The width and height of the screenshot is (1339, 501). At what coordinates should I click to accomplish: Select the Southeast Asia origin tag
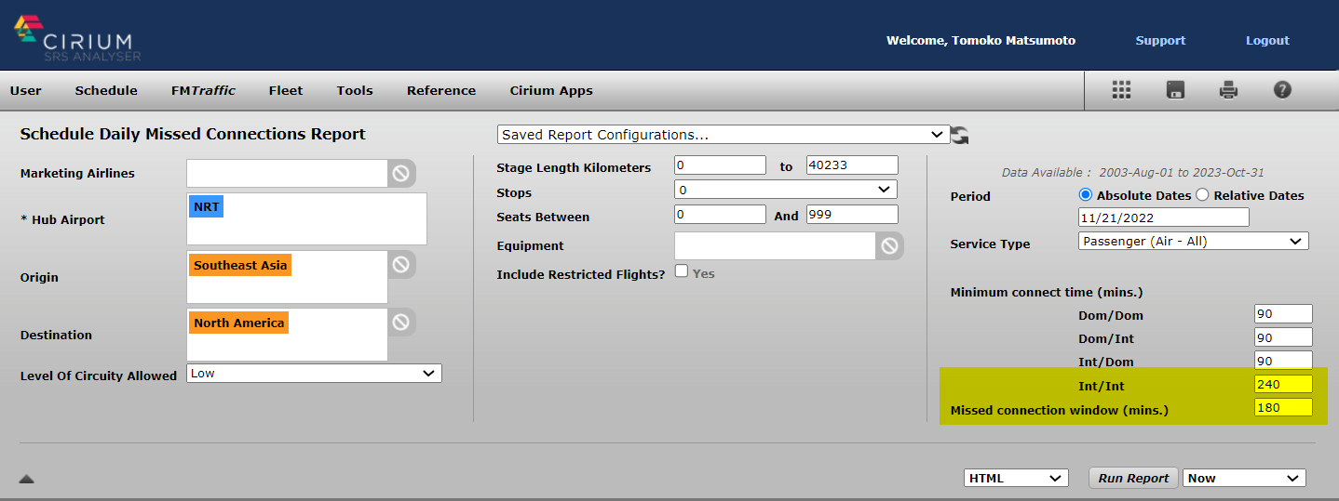[240, 265]
